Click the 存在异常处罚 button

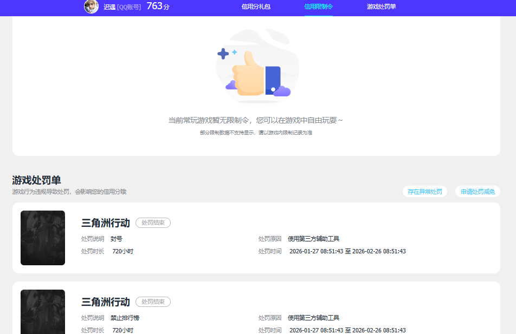tap(425, 192)
